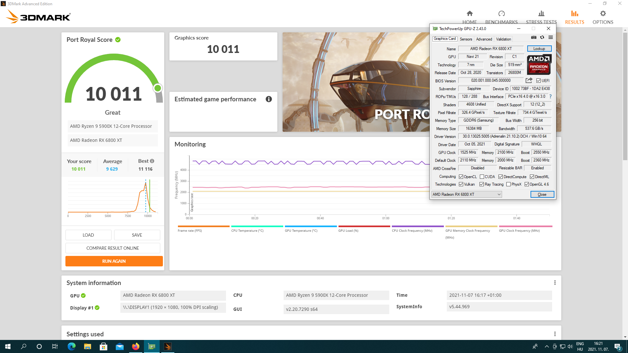Show hidden system tray icons
This screenshot has width=628, height=353.
(x=547, y=346)
